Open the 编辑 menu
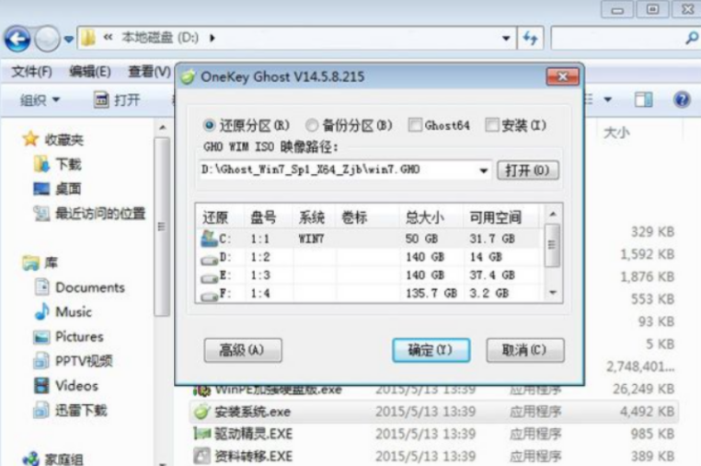 (89, 71)
